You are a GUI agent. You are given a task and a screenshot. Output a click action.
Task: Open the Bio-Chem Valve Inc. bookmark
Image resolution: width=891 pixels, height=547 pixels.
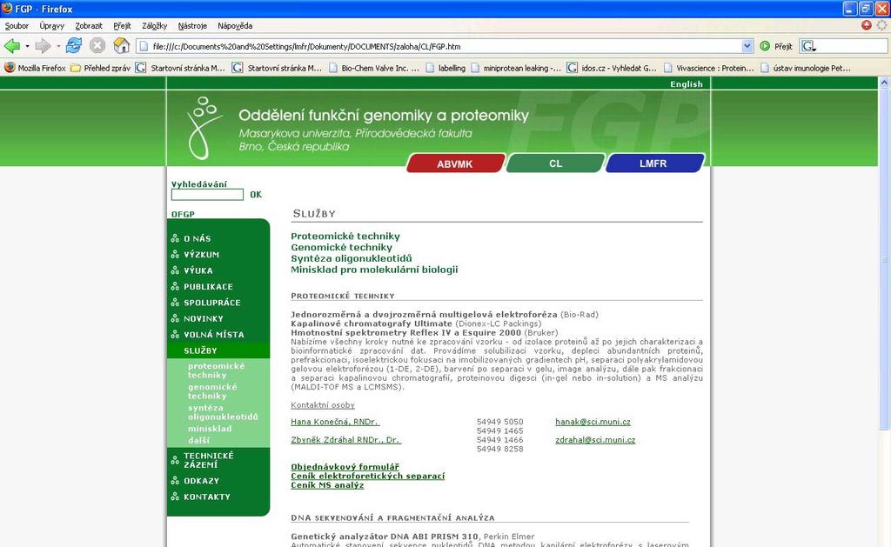[x=374, y=68]
